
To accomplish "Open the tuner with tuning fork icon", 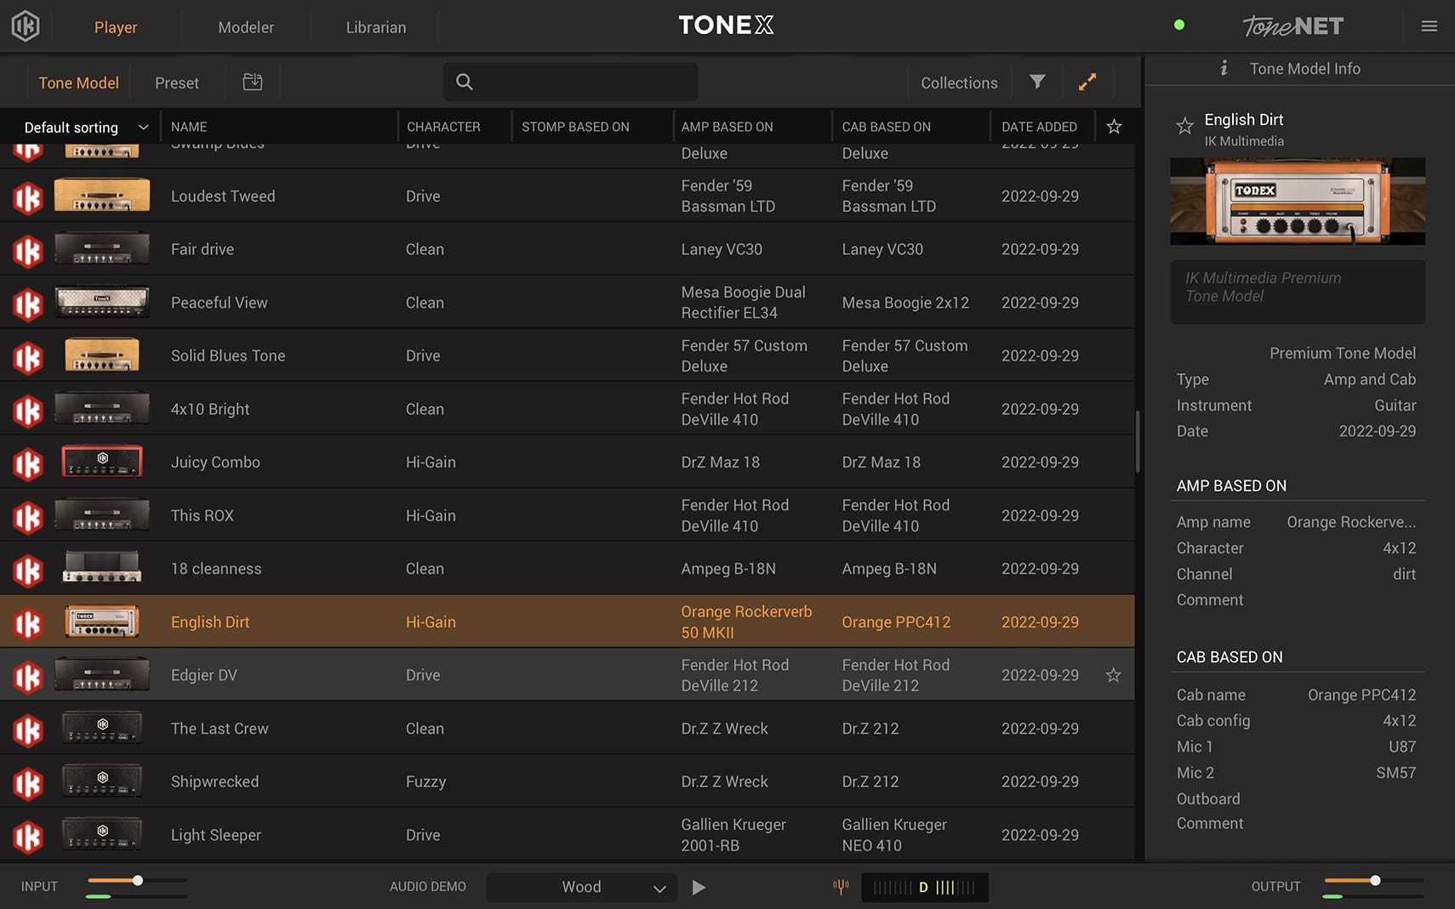I will (x=841, y=887).
